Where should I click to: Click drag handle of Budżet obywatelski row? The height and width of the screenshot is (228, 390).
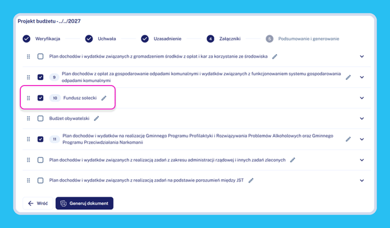pyautogui.click(x=29, y=119)
